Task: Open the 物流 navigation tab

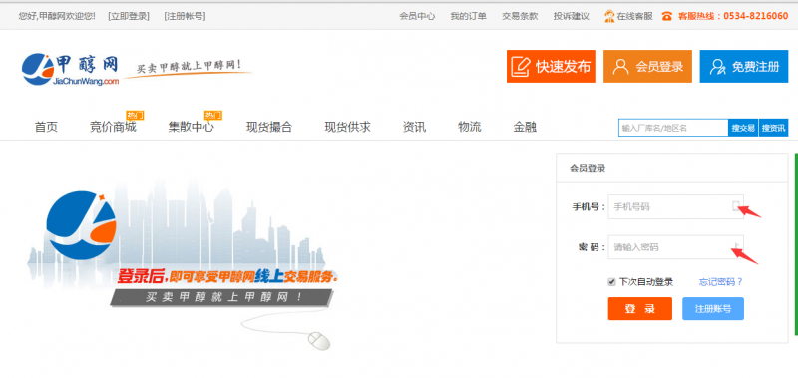Action: 469,128
